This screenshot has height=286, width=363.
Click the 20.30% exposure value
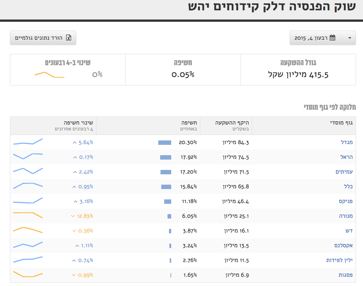188,142
